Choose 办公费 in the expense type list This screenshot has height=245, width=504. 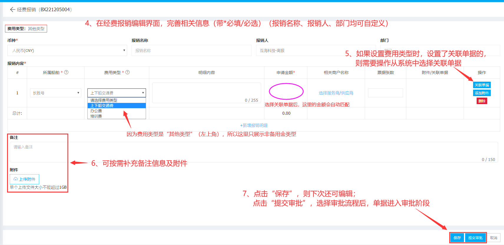point(117,111)
